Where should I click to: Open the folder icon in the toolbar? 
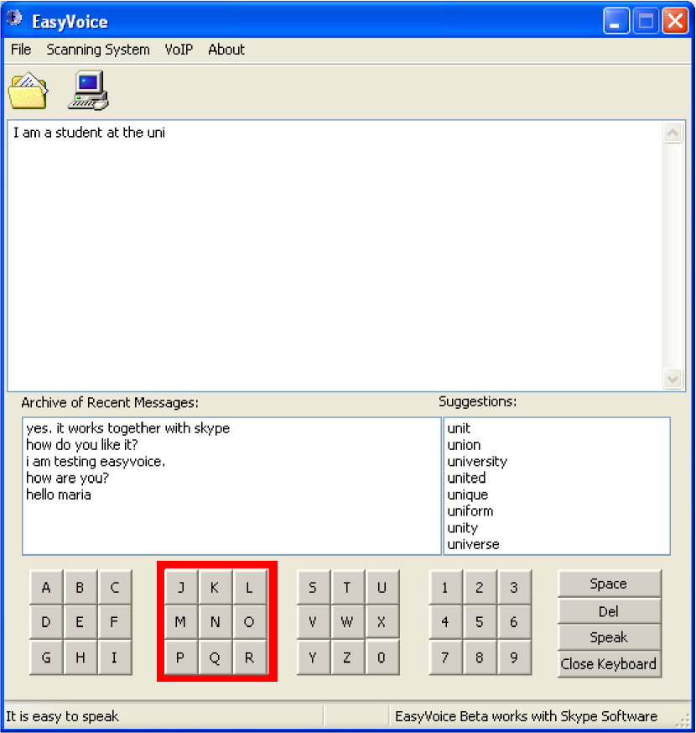(28, 91)
